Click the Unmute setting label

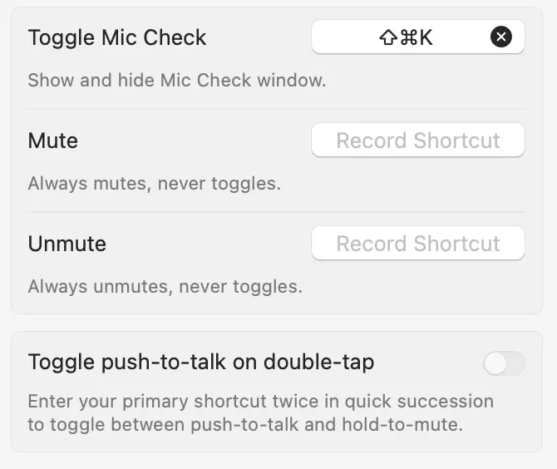click(x=67, y=244)
